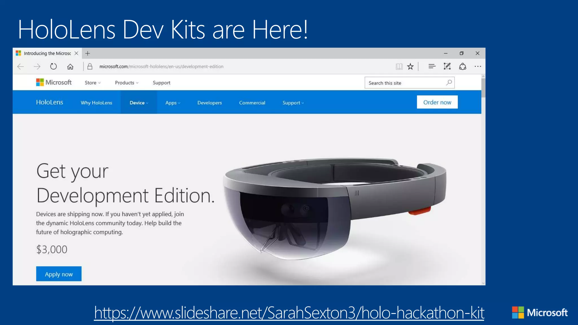This screenshot has height=325, width=578.
Task: Restore down the Edge browser window
Action: 461,53
